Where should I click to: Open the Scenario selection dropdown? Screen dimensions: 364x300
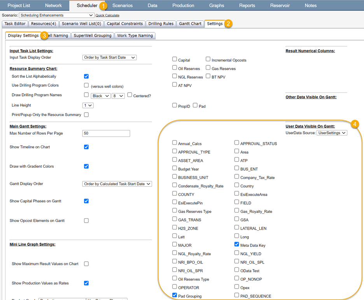[x=56, y=15]
